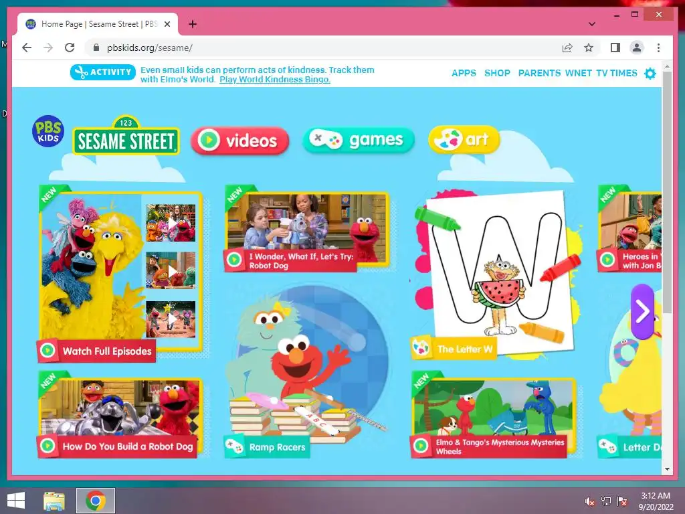Play the third small episode thumbnail
Screen dimensions: 685x514
[x=171, y=319]
